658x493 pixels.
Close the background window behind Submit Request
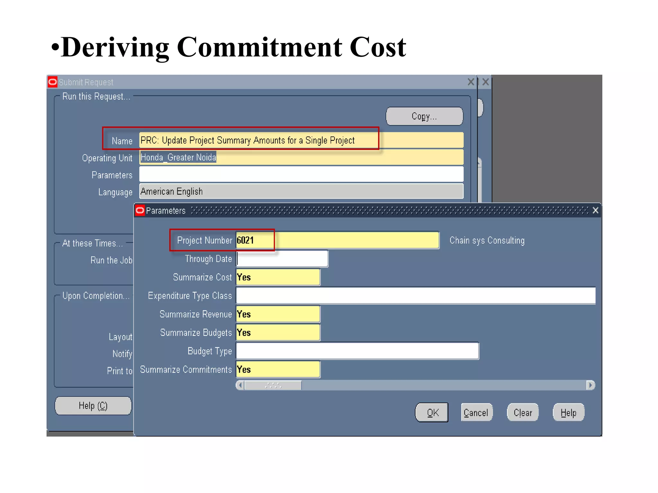click(485, 82)
